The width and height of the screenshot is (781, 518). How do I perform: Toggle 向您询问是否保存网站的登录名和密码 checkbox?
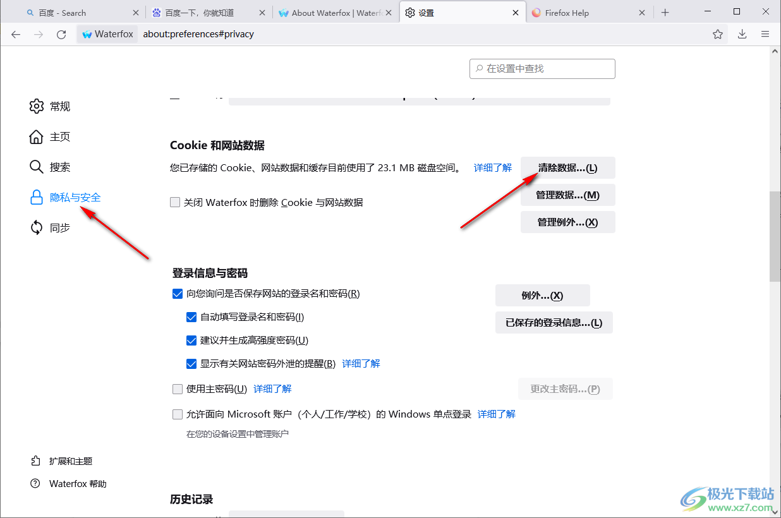click(x=178, y=294)
